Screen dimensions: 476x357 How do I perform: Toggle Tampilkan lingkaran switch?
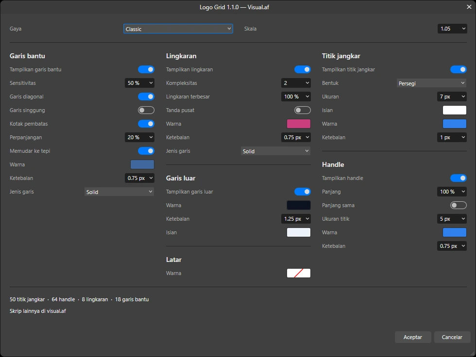point(302,69)
